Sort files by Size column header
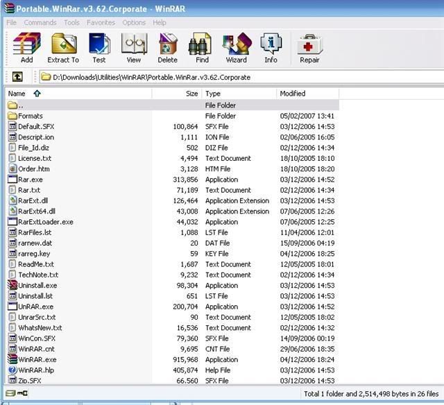Image resolution: width=444 pixels, height=405 pixels. tap(177, 94)
